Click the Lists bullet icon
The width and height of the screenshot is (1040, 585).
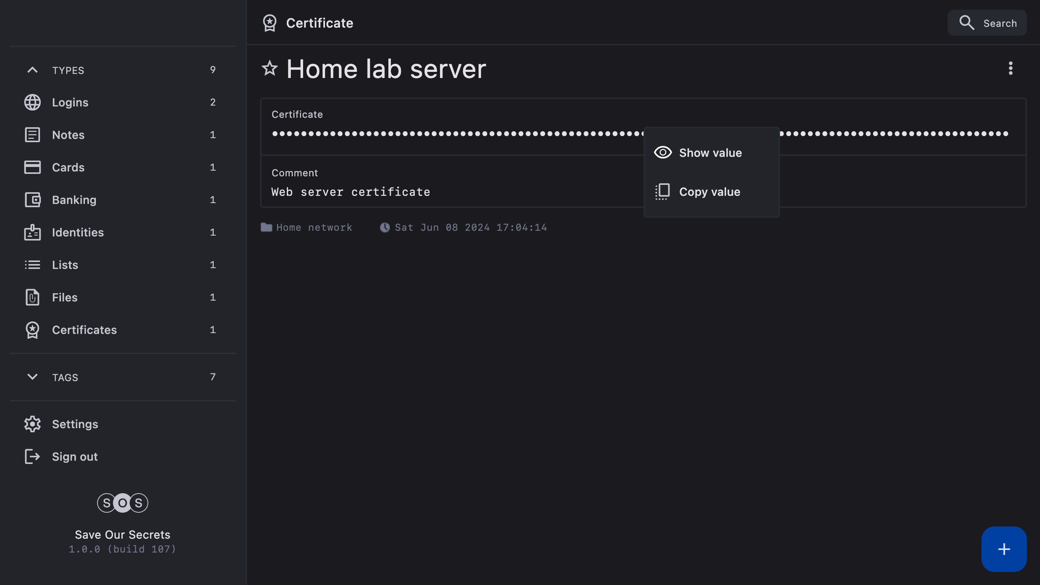coord(32,265)
